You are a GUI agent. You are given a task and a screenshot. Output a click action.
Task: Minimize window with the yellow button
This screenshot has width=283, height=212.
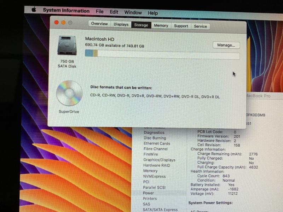click(x=63, y=23)
